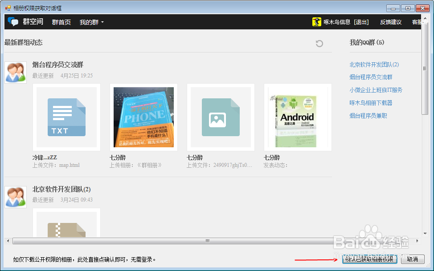The height and width of the screenshot is (271, 434).
Task: Click the vertical scrollbar down arrow
Action: click(x=425, y=233)
